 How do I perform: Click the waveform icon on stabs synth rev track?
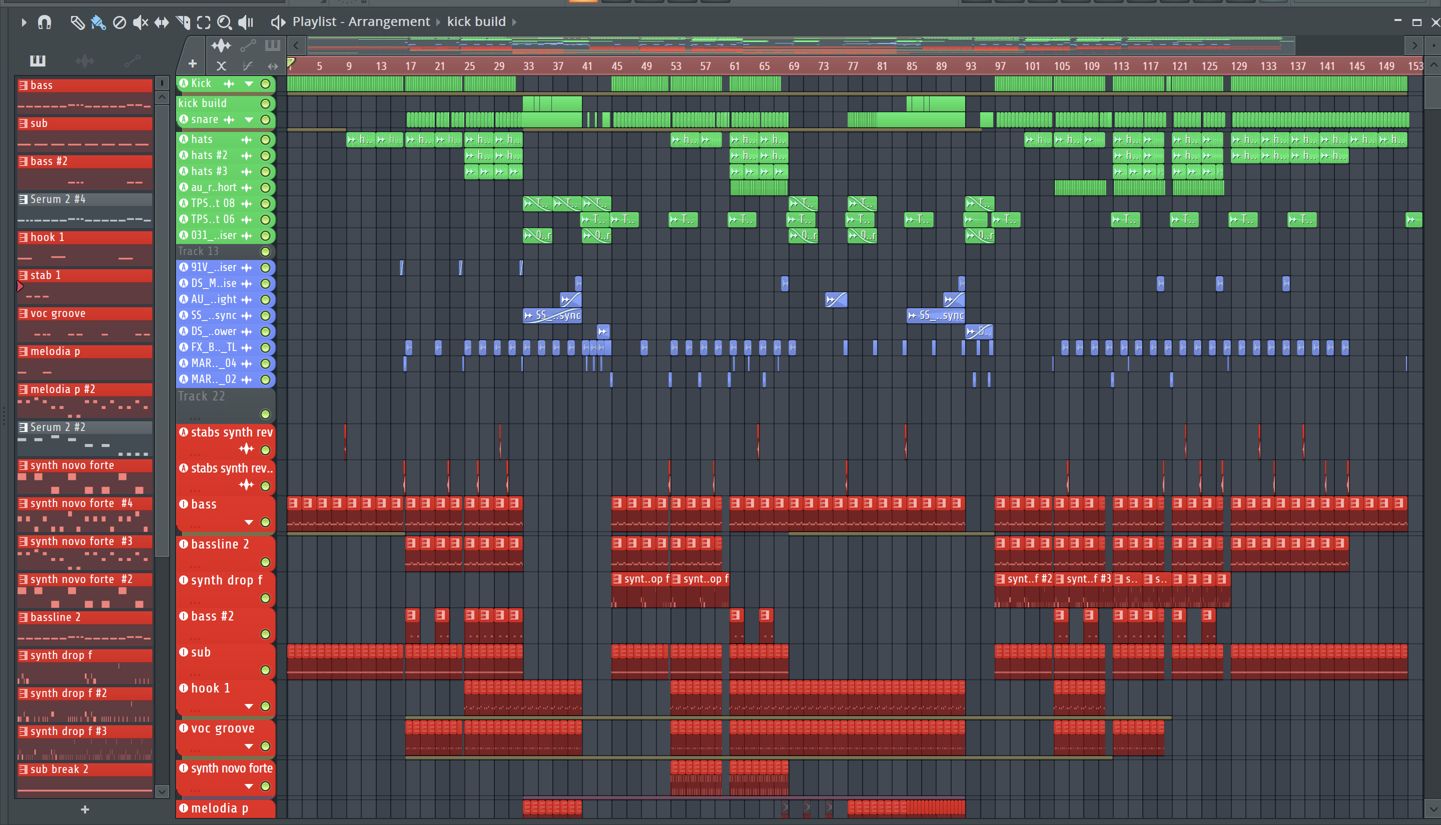click(x=246, y=449)
